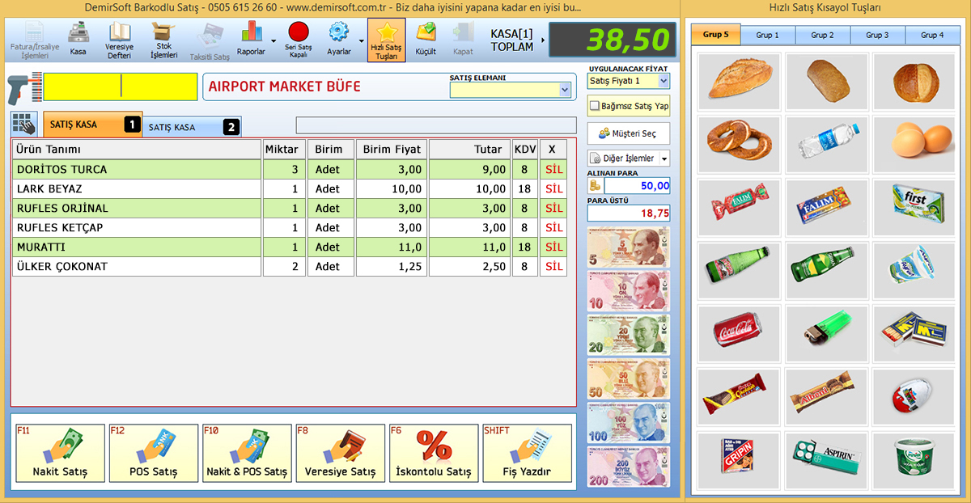Expand the Diğer İşlemler dropdown arrow
The width and height of the screenshot is (971, 503).
coord(664,159)
